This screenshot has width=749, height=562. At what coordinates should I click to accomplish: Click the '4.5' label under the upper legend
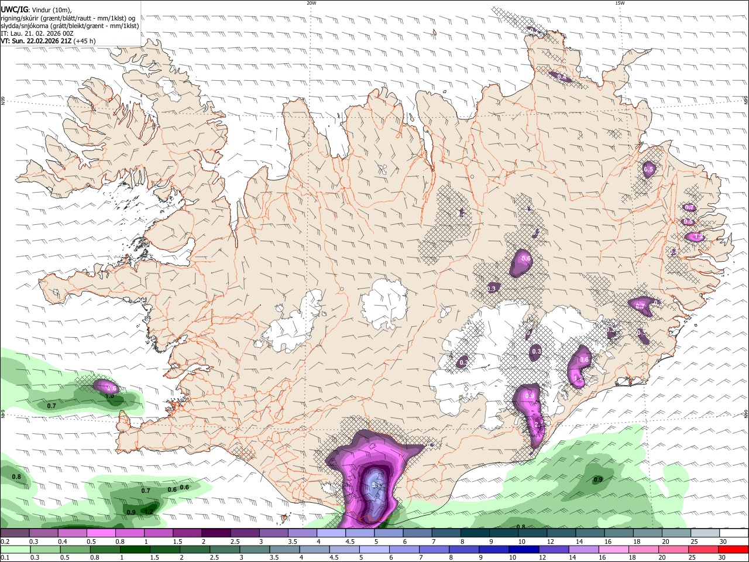(350, 542)
